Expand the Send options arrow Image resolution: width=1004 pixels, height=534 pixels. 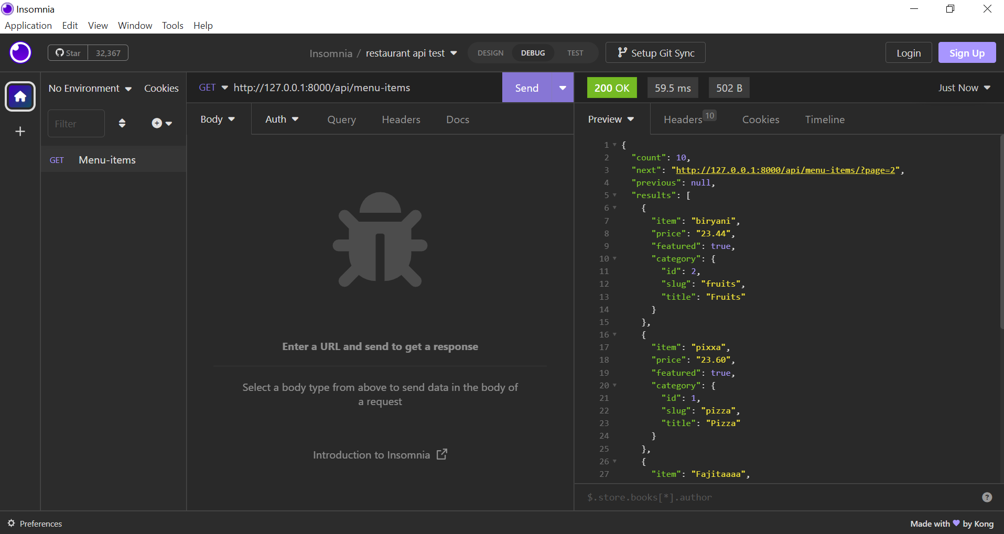[x=563, y=88]
